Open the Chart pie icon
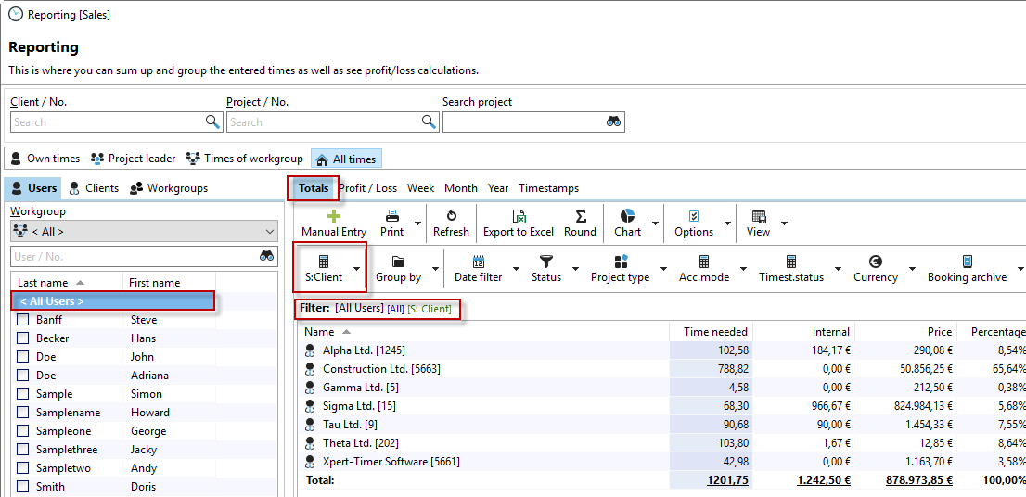This screenshot has height=497, width=1026. (x=628, y=216)
